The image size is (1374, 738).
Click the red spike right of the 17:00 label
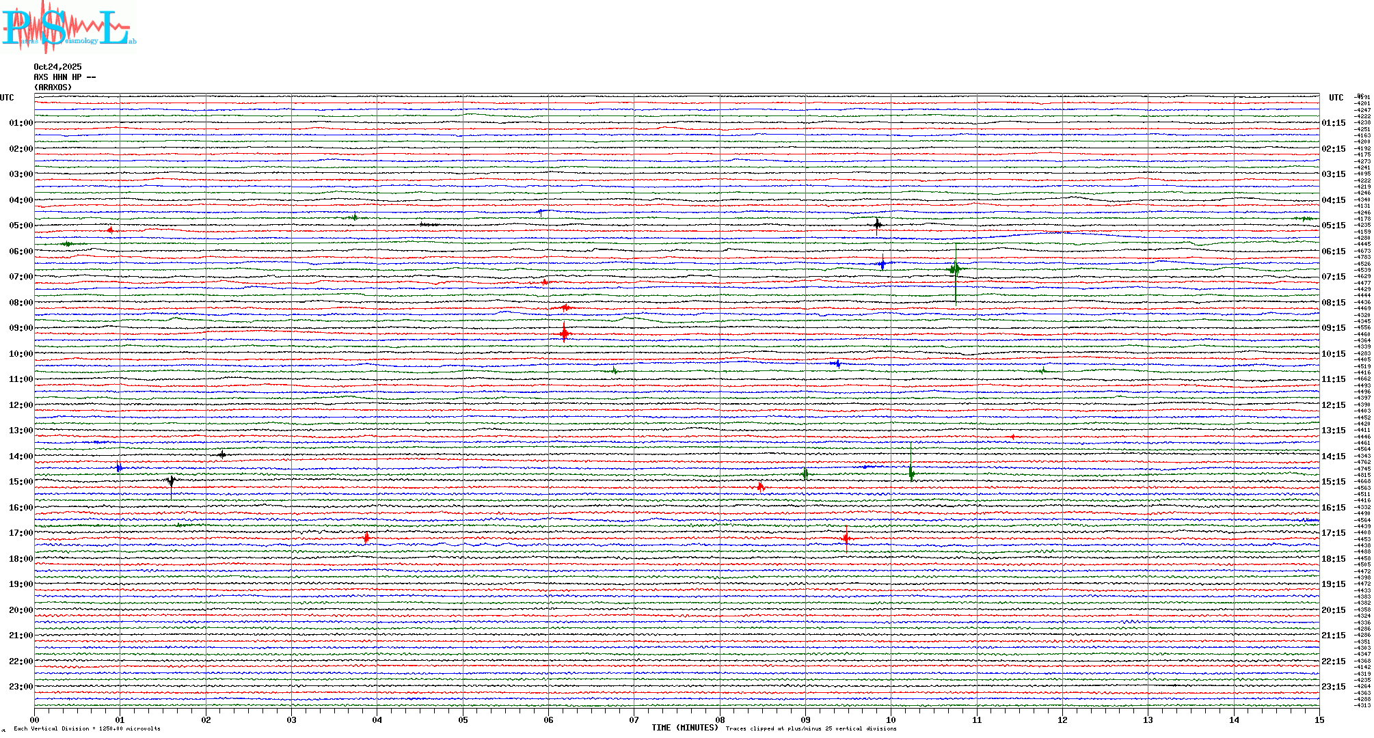[x=366, y=538]
